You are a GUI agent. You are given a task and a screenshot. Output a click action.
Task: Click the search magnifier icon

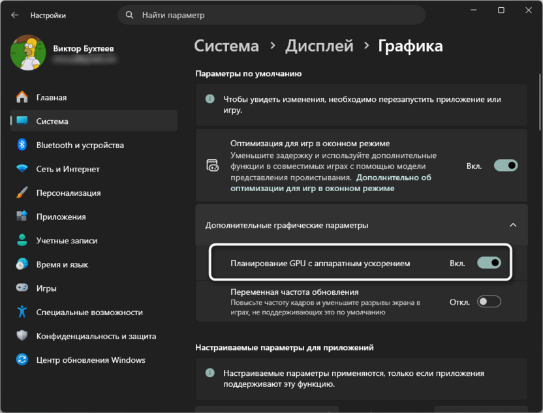(129, 15)
